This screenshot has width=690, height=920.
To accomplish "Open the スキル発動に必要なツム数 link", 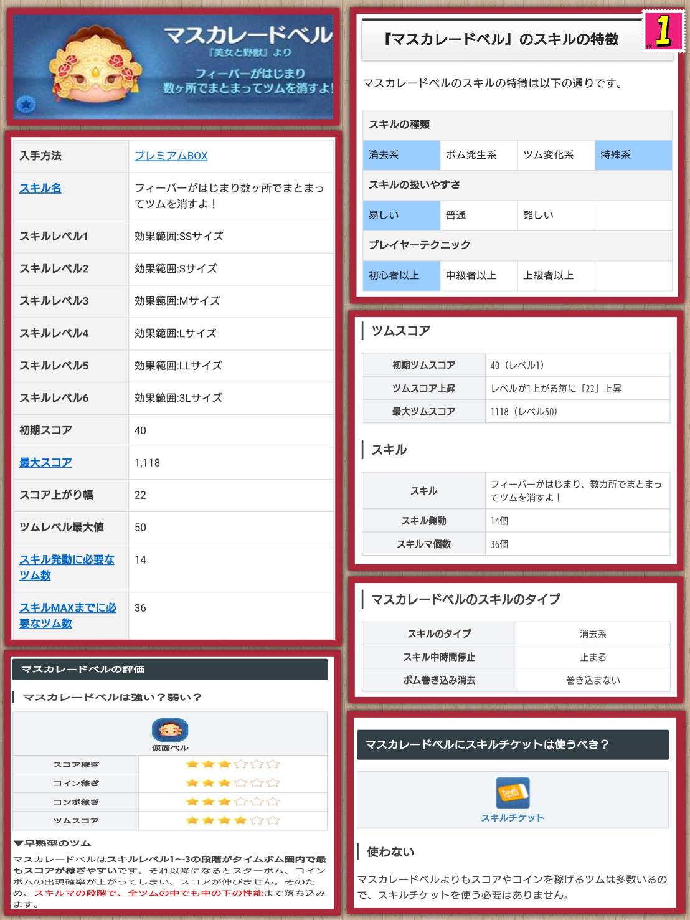I will point(67,567).
